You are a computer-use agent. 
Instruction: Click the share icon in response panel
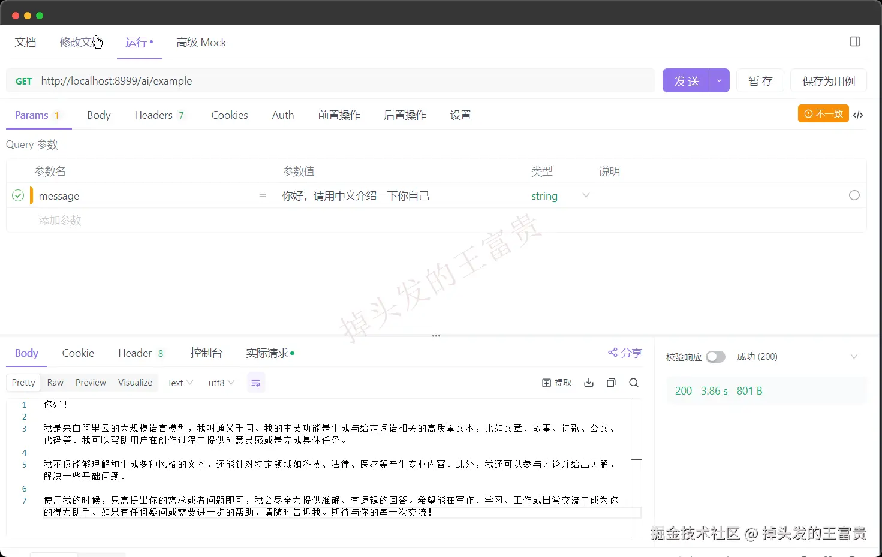(x=612, y=353)
